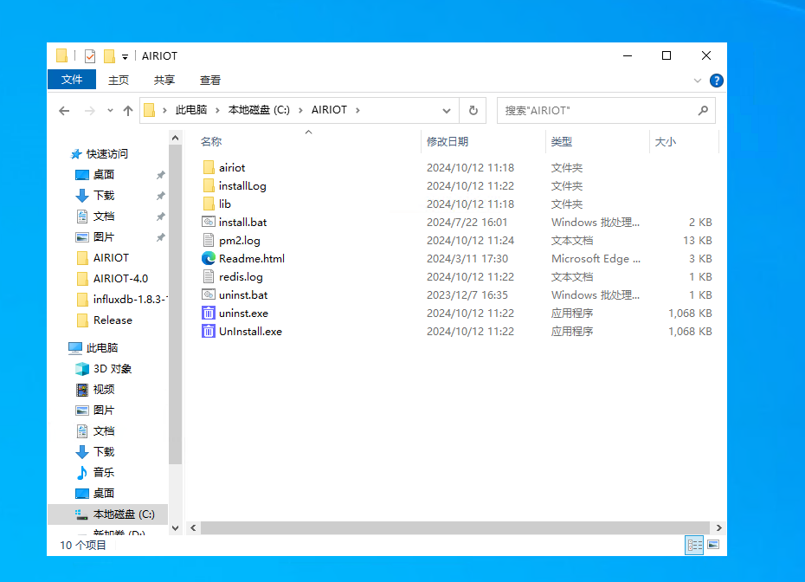
Task: Open pinned 图片 under quick access
Action: (104, 236)
